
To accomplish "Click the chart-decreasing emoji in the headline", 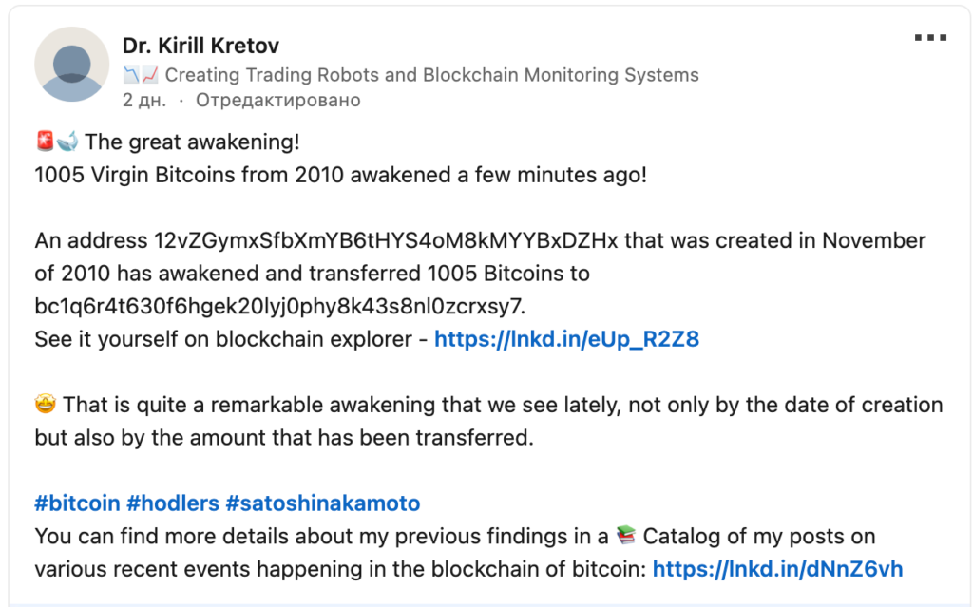I will pyautogui.click(x=131, y=75).
